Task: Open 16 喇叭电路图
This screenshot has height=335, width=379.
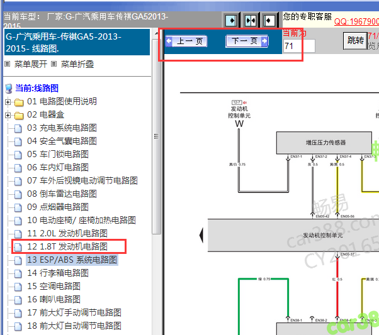Action: [x=54, y=299]
